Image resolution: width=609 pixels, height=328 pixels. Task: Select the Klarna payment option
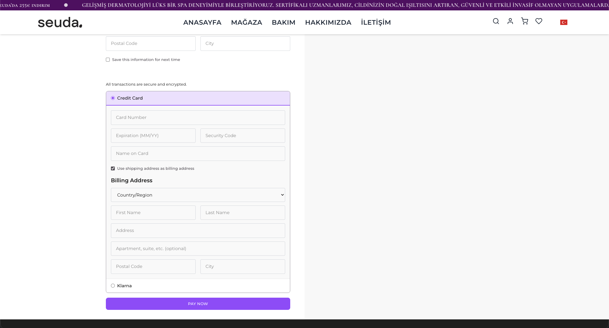[x=113, y=285]
